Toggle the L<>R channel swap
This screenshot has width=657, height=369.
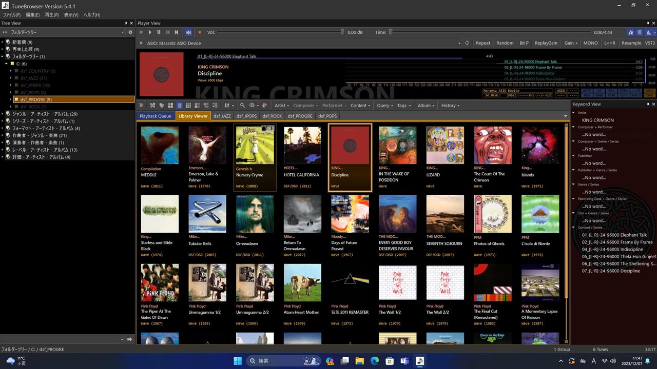(x=610, y=43)
